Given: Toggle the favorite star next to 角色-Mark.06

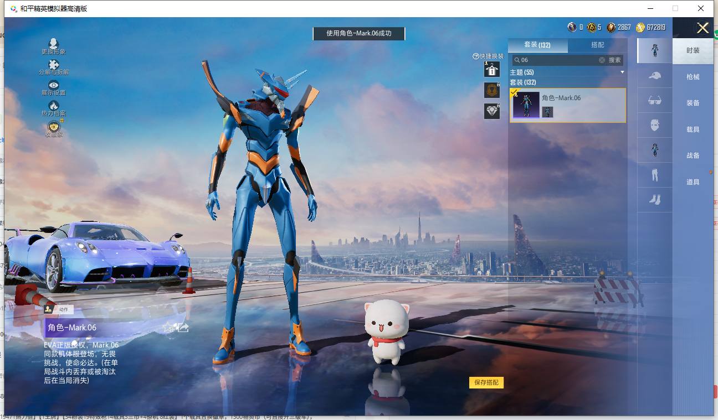Looking at the screenshot, I should click(168, 328).
